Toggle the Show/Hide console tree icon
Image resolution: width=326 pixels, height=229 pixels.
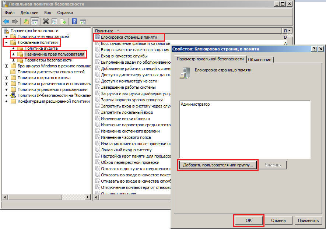click(35, 21)
